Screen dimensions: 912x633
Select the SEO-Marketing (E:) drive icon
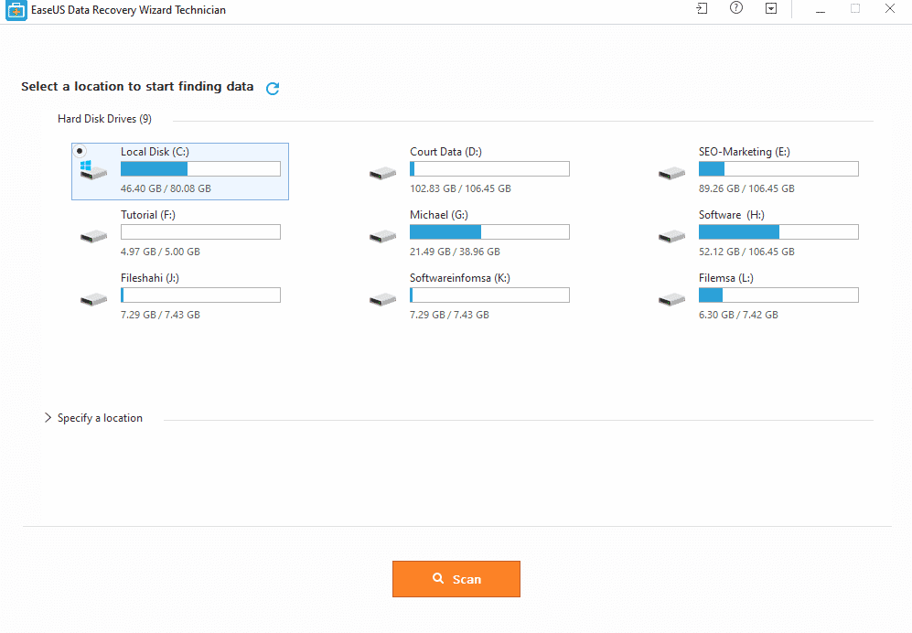coord(671,174)
